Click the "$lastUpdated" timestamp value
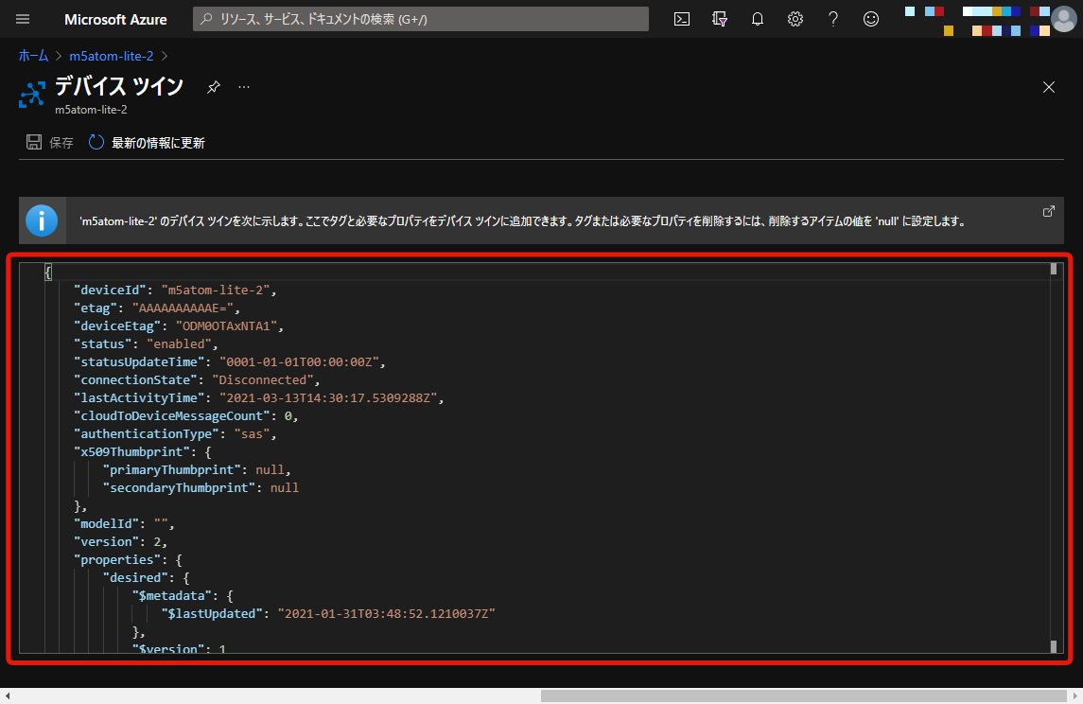 [x=387, y=613]
